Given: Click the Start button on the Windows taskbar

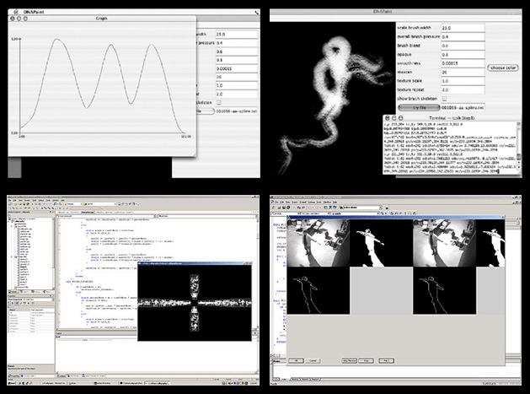Looking at the screenshot, I should pos(12,383).
